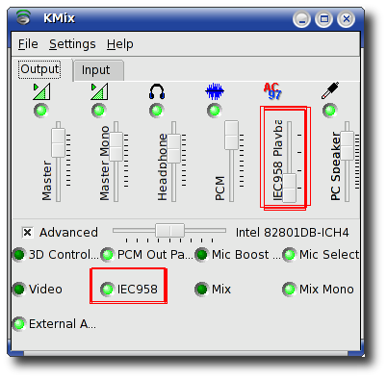The width and height of the screenshot is (387, 379).
Task: Uncheck the Advanced checkbox
Action: 27,232
